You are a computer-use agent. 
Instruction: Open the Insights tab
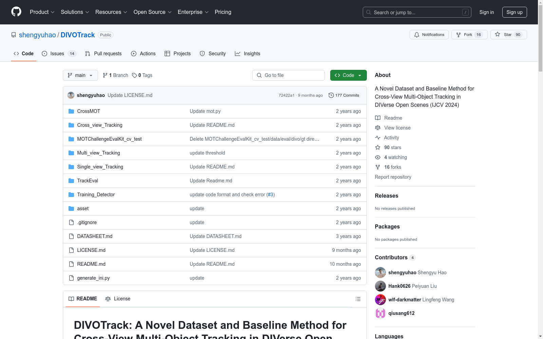[247, 54]
